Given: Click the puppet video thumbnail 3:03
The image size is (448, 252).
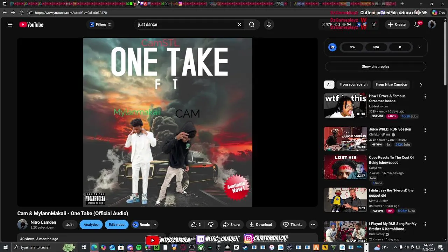Looking at the screenshot, I should [345, 200].
